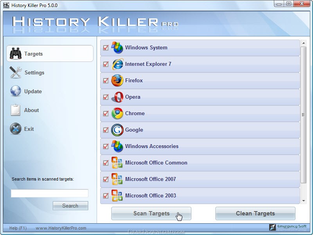Disable the Chrome target checkbox
This screenshot has width=313, height=235.
(106, 114)
